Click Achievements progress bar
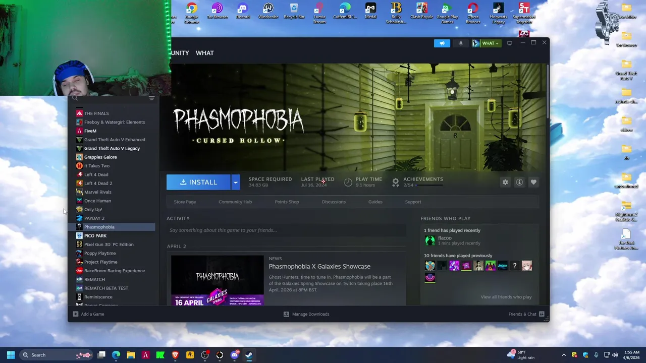 [430, 185]
